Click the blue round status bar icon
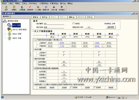The image size is (139, 100). coord(2,97)
